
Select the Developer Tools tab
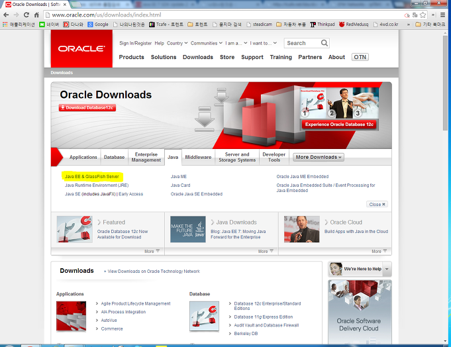274,157
